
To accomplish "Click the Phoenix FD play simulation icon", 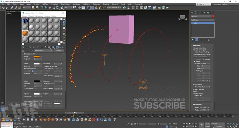I will (x=24, y=119).
